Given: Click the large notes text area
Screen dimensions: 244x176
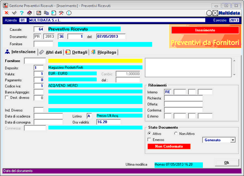Looking at the screenshot, I should (188, 68).
